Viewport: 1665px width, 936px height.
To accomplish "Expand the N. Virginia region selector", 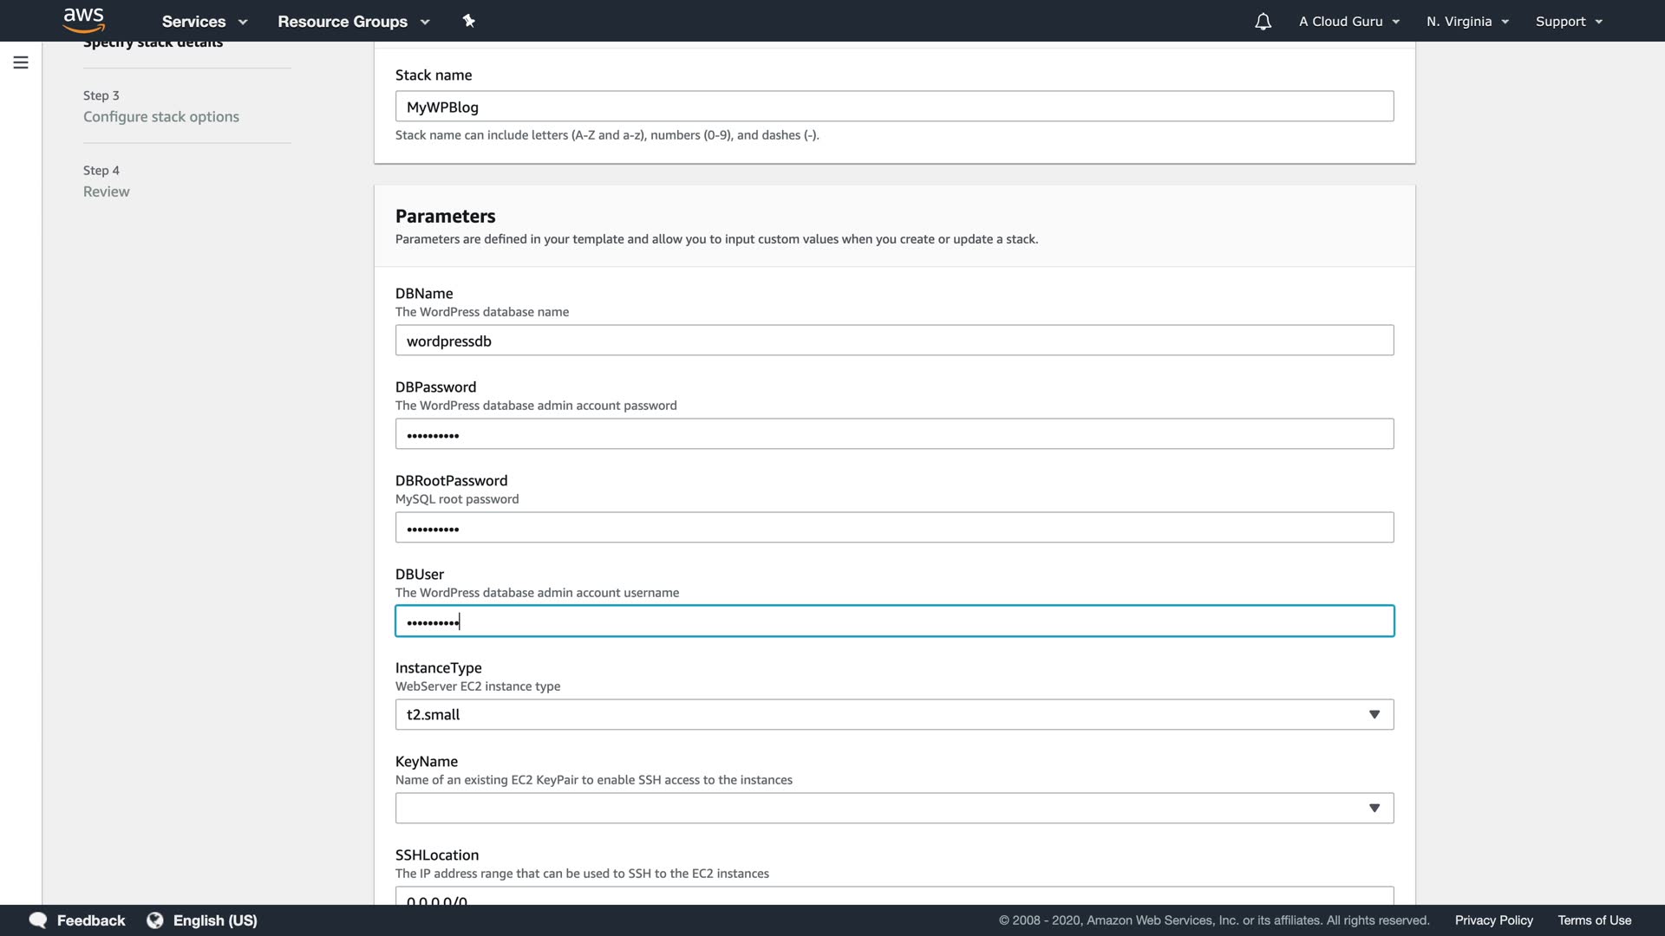I will coord(1467,22).
